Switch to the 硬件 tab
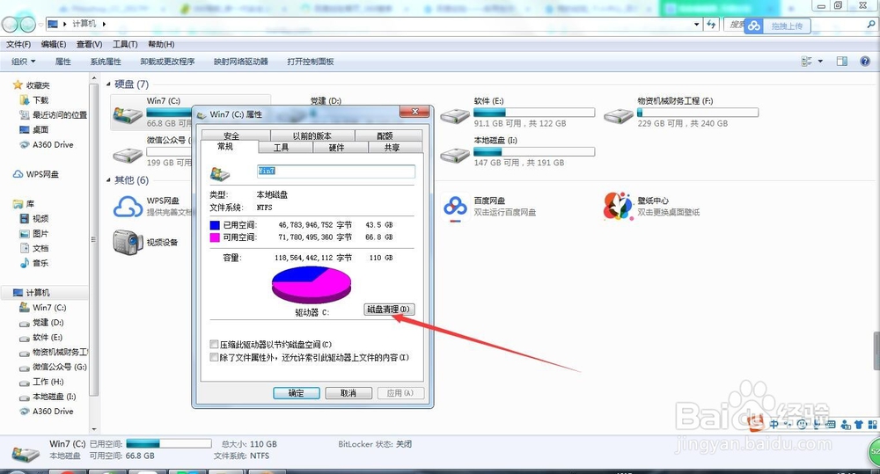880x474 pixels. click(x=340, y=148)
